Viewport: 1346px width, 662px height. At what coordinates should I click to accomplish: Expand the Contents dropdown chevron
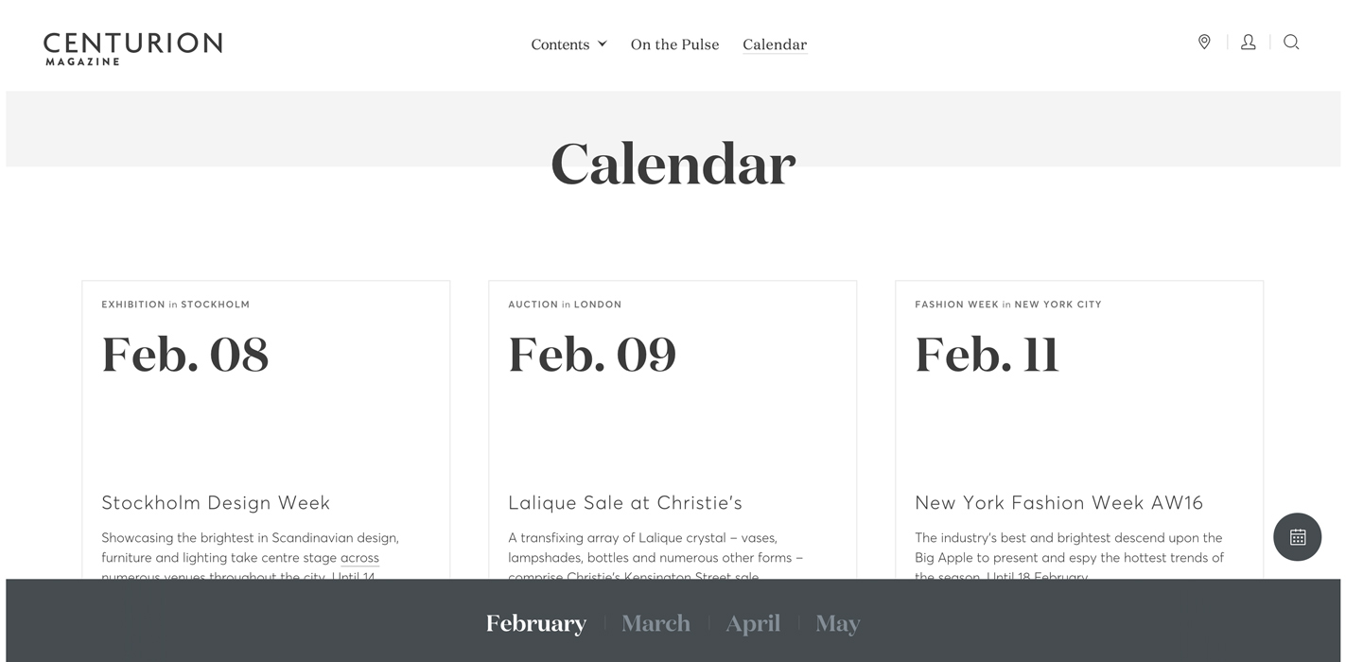pyautogui.click(x=603, y=44)
